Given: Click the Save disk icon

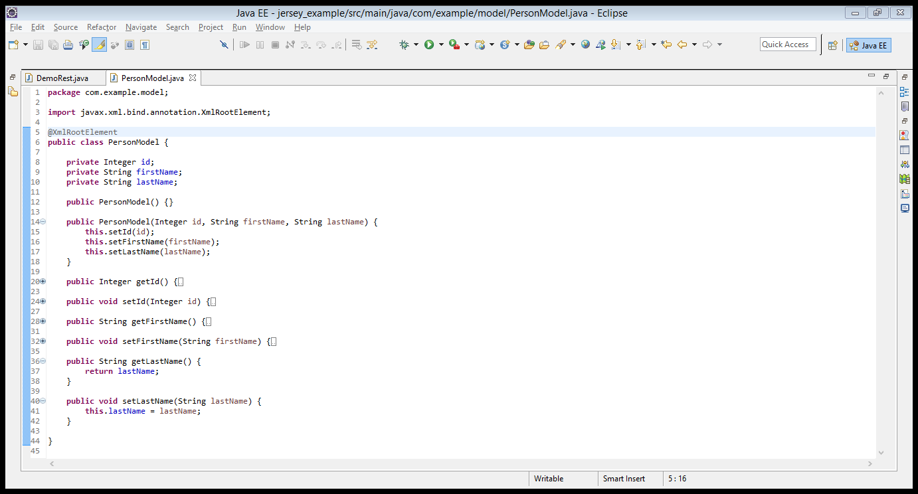Looking at the screenshot, I should [x=38, y=44].
